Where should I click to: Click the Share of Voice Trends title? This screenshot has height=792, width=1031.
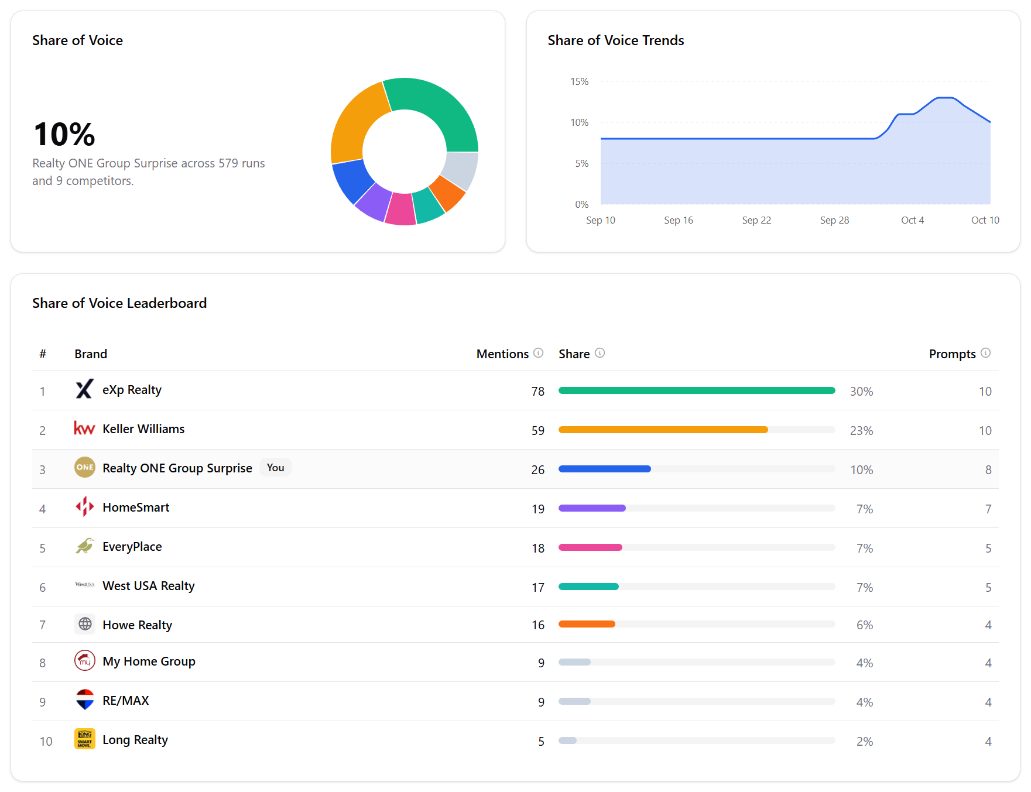[x=616, y=40]
